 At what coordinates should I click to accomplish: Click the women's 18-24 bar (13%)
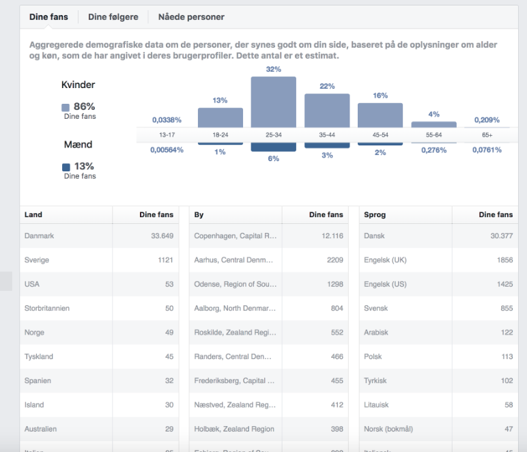[220, 117]
